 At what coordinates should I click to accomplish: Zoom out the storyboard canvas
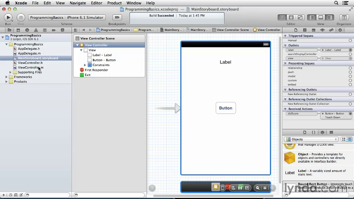258,188
